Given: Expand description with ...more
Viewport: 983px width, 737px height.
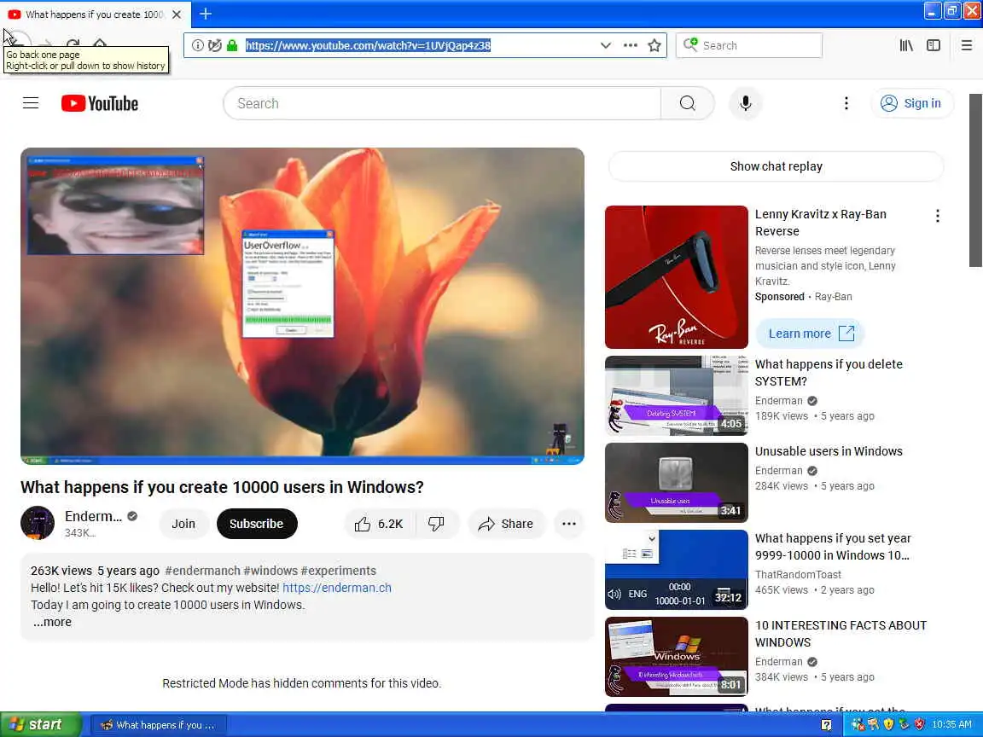Looking at the screenshot, I should [52, 623].
